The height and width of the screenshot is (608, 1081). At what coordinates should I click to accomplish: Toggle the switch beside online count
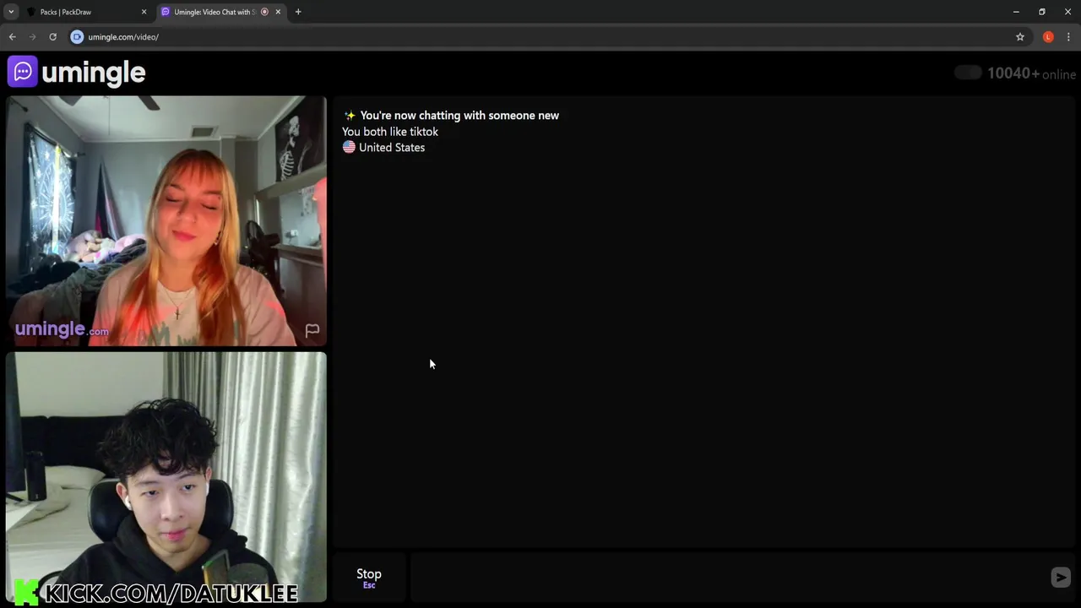tap(968, 73)
